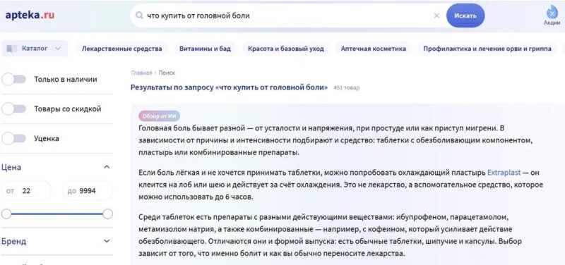The height and width of the screenshot is (265, 565).
Task: Clear the search query with X icon
Action: pyautogui.click(x=436, y=16)
